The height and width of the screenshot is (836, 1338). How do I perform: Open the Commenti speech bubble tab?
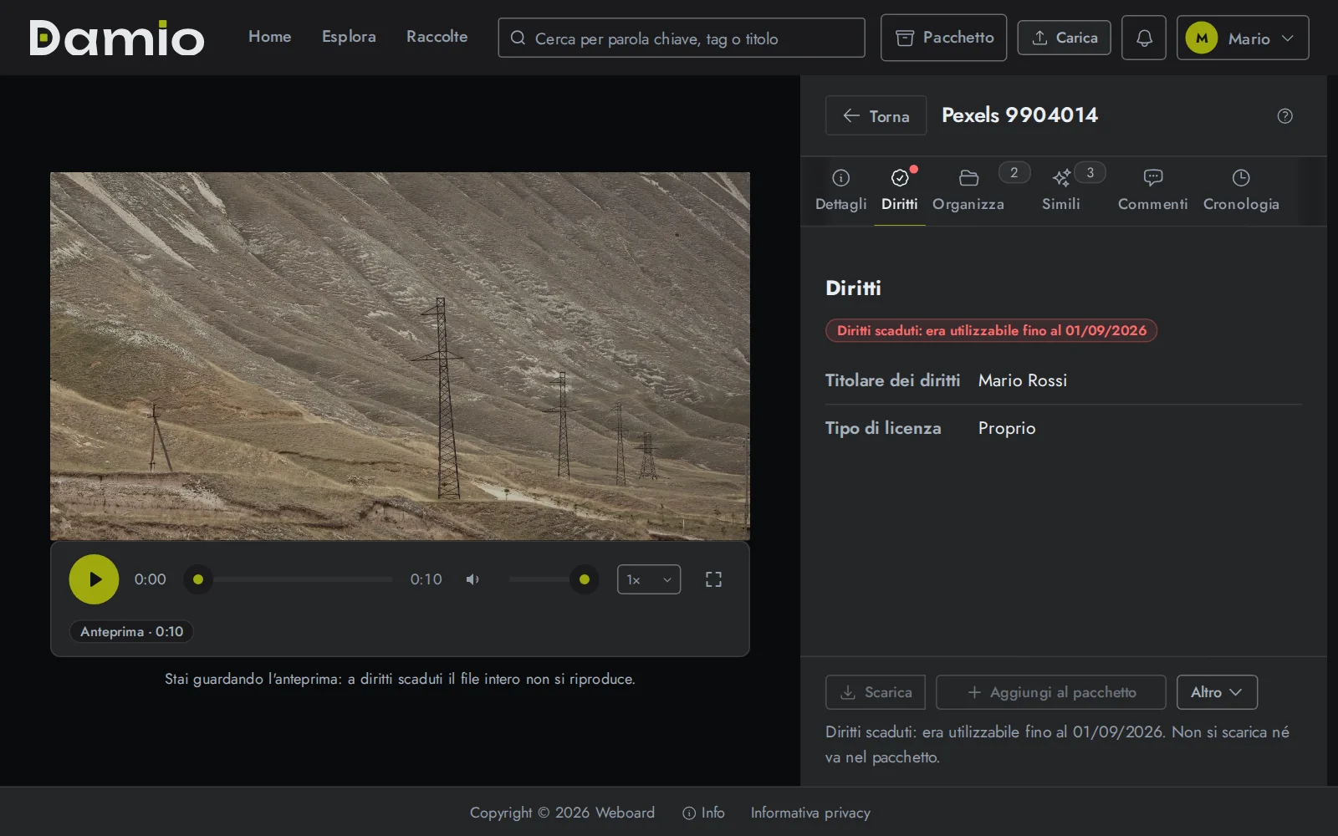(1153, 191)
